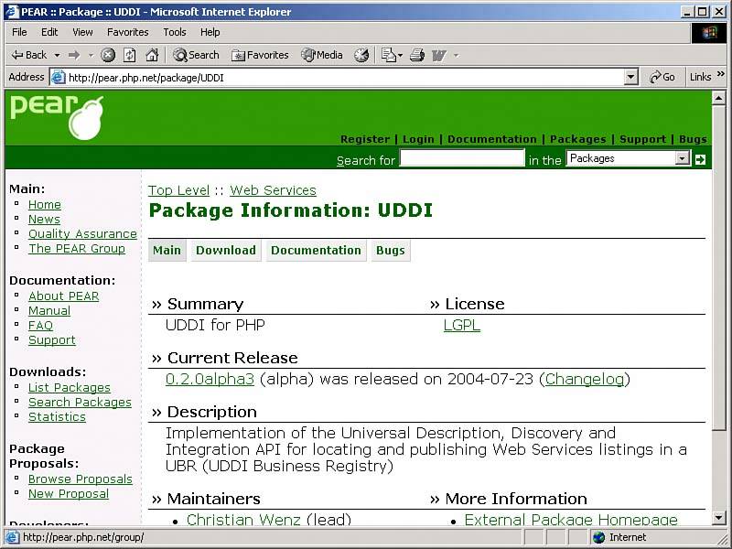Go to the Home page icon
The width and height of the screenshot is (732, 549).
coord(152,55)
